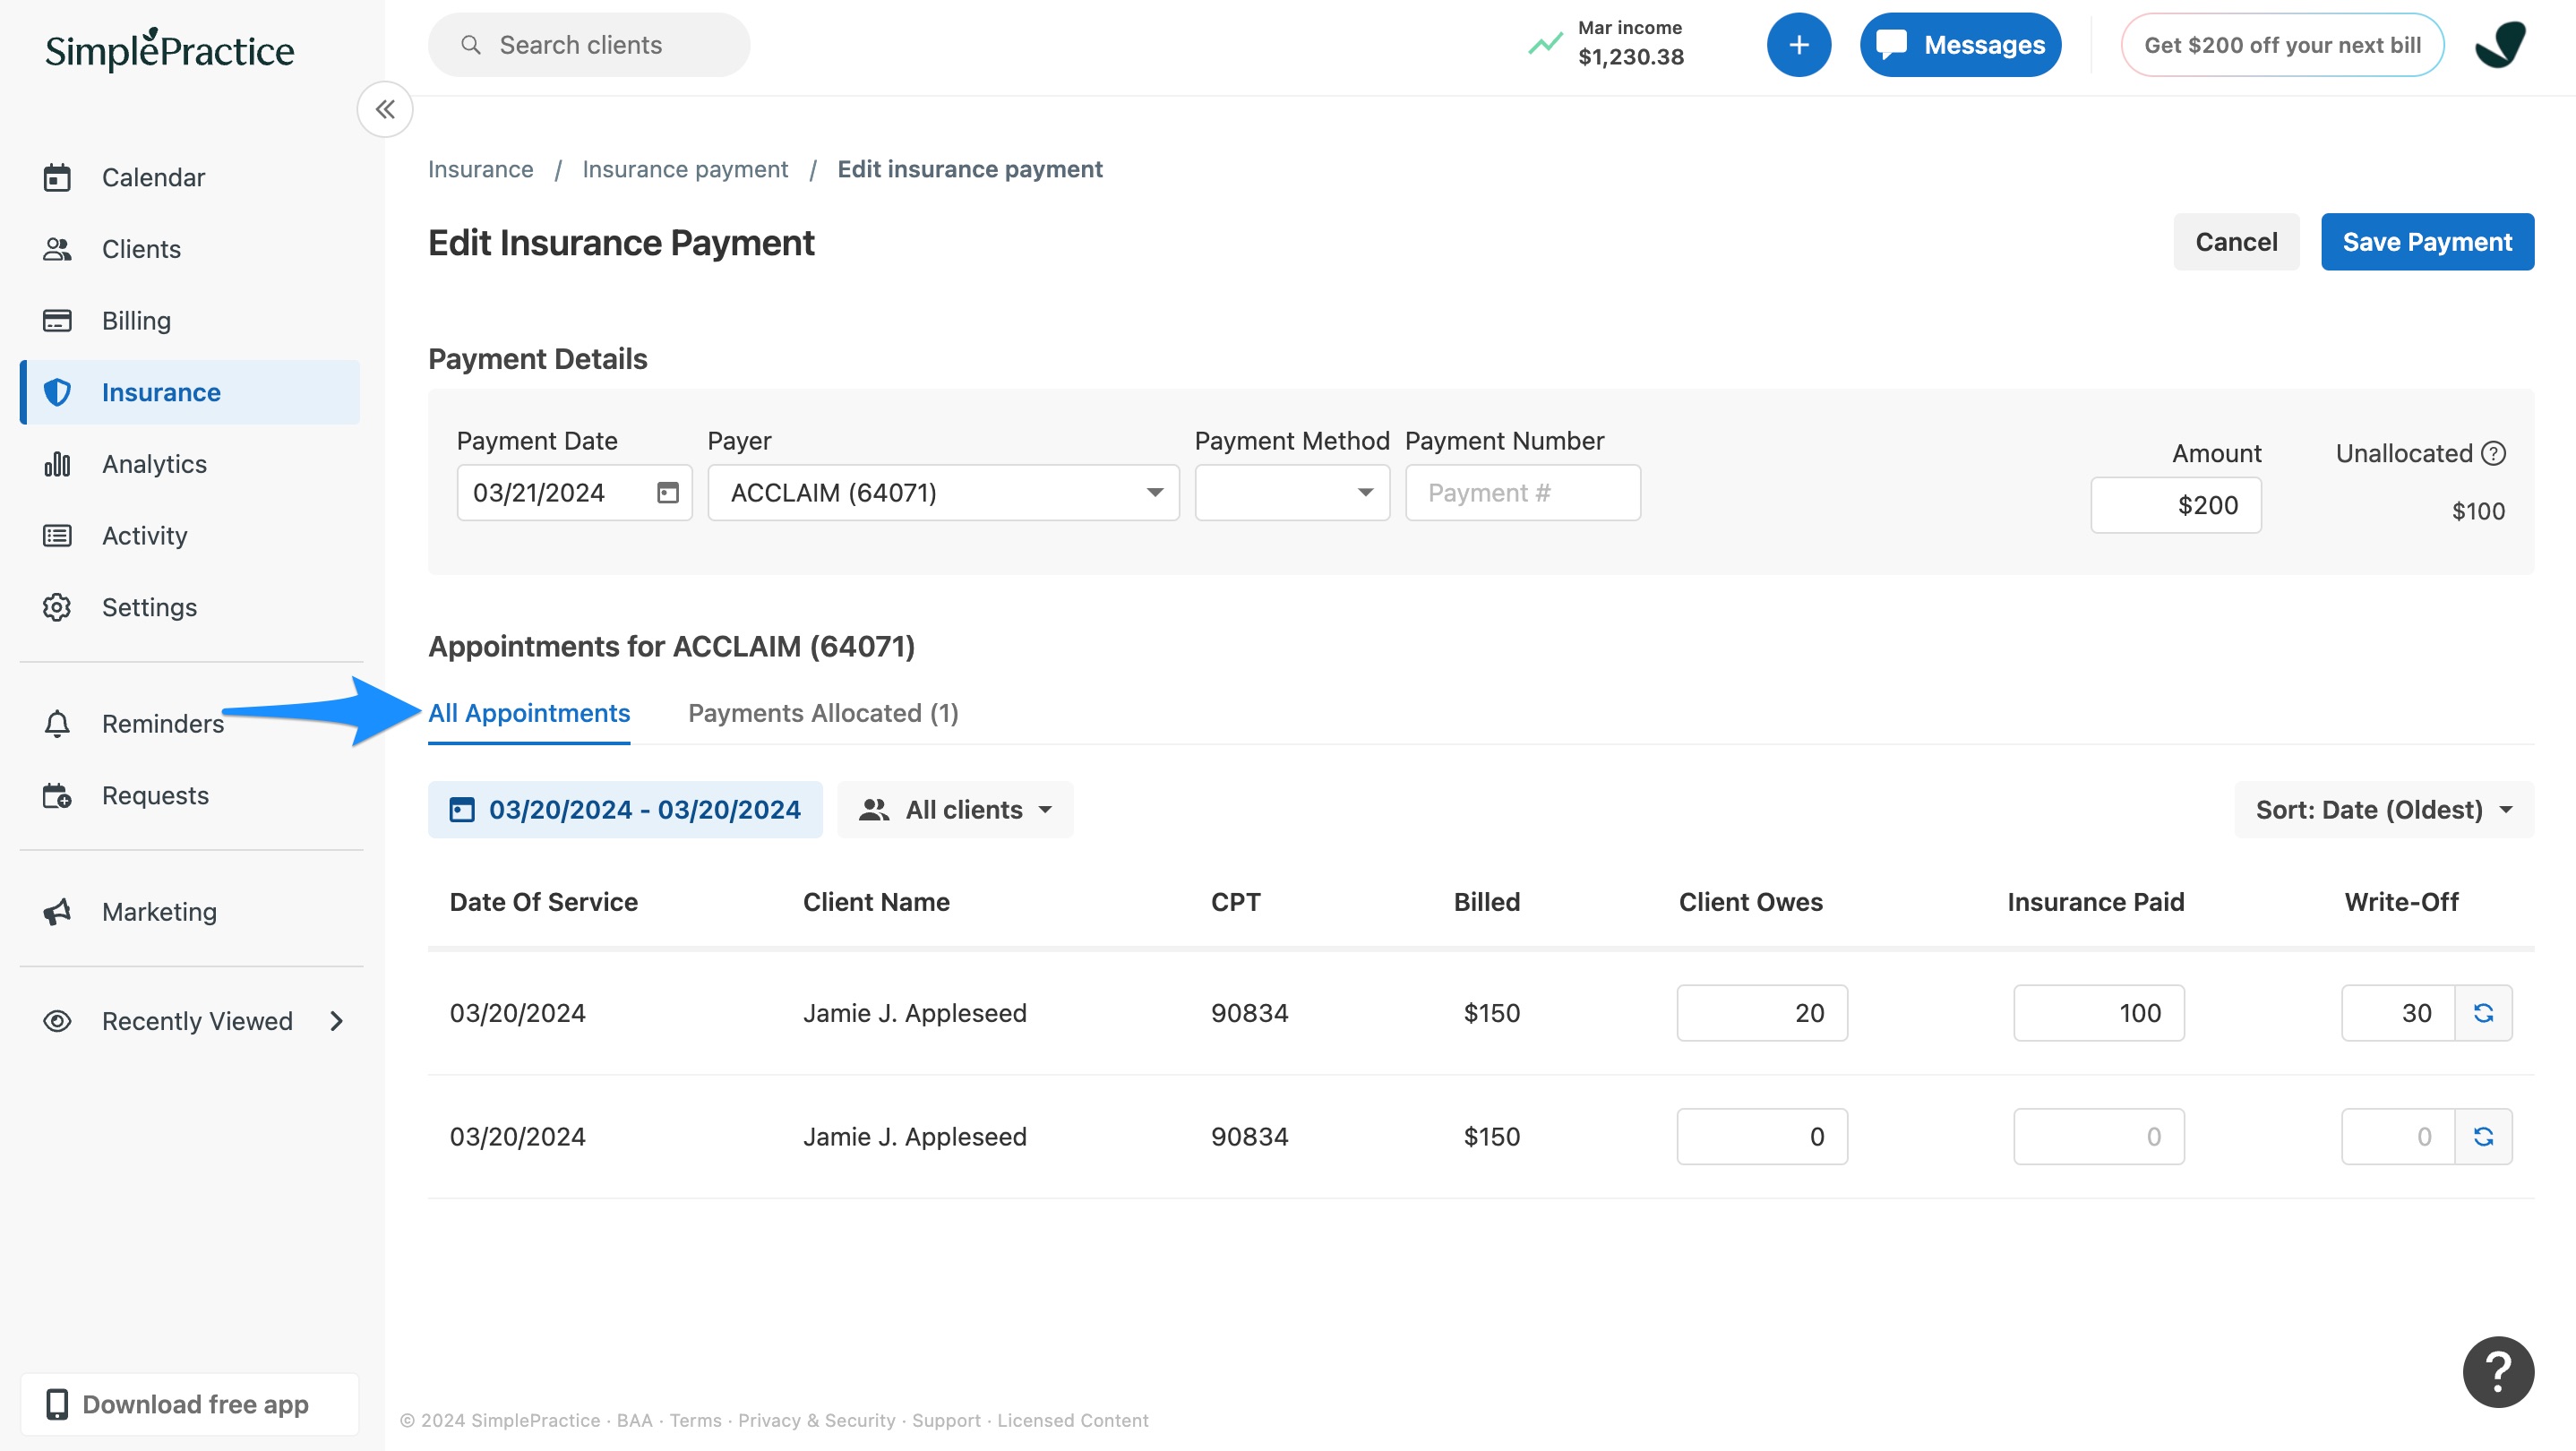Open BAA footer link
The height and width of the screenshot is (1451, 2576).
634,1420
